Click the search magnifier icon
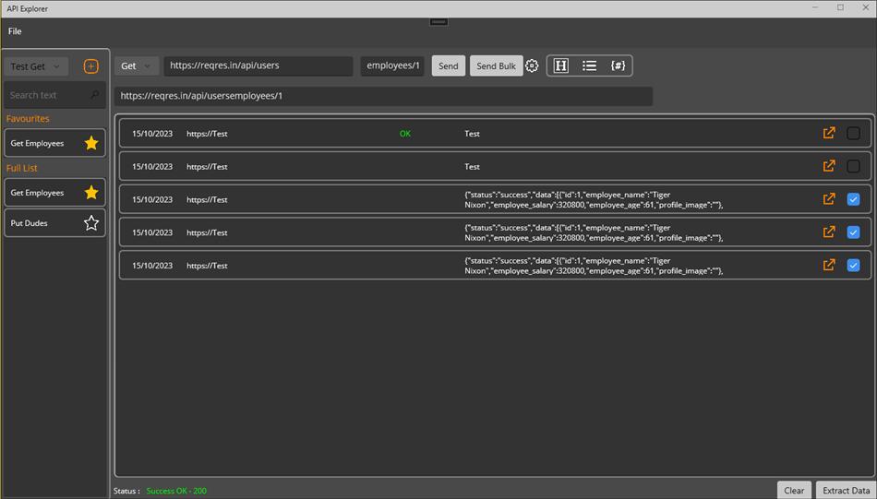 click(x=94, y=95)
